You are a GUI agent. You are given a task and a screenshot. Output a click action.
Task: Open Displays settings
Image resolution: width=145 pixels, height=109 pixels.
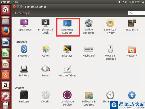pyautogui.click(x=67, y=51)
